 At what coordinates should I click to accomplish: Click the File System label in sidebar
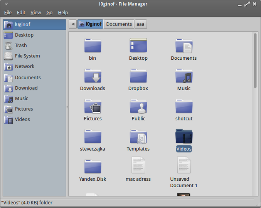[27, 56]
